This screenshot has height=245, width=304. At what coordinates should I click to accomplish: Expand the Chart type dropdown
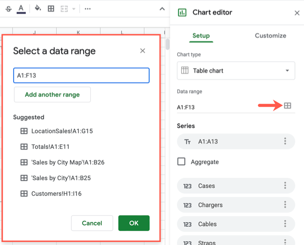[236, 71]
